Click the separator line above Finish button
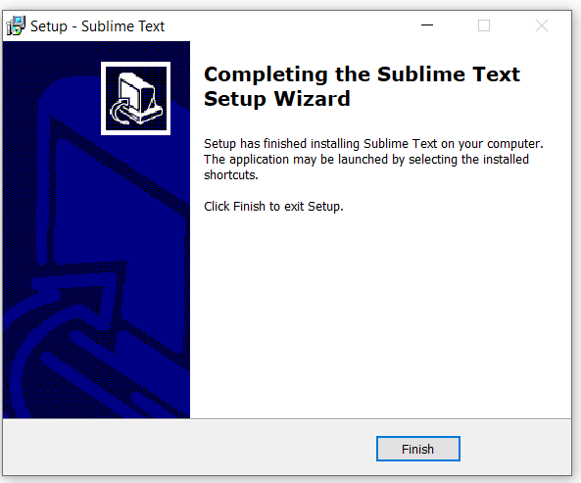Viewport: 581px width, 483px height. click(x=287, y=419)
